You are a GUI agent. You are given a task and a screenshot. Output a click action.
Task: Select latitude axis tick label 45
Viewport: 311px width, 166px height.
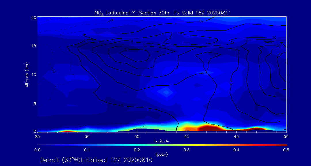[236, 137]
